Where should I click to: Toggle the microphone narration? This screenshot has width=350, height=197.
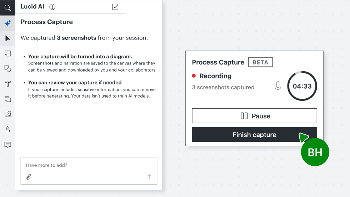click(x=278, y=86)
